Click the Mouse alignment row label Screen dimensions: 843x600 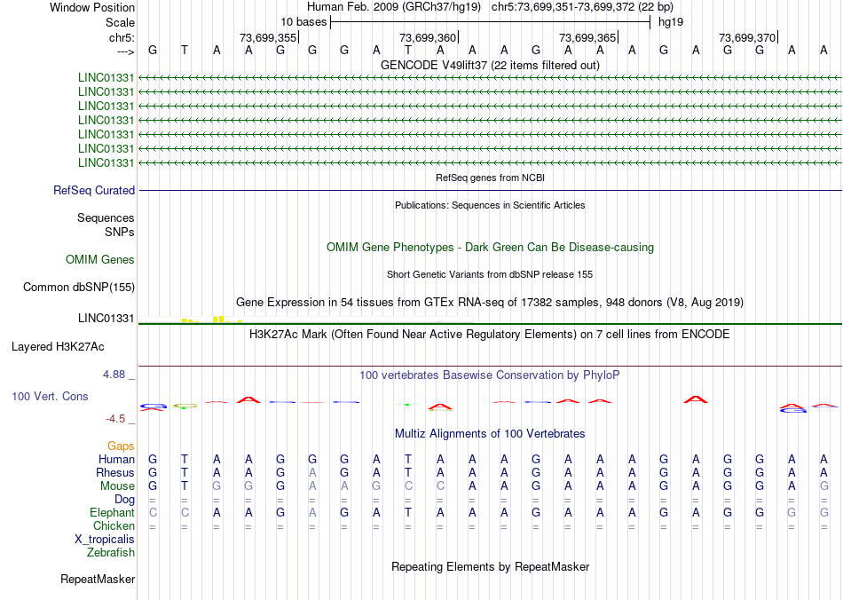click(x=117, y=486)
